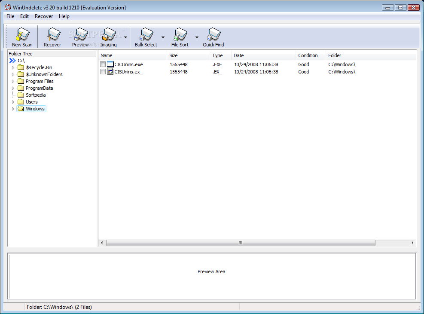
Task: Open the Recover menu
Action: [44, 16]
